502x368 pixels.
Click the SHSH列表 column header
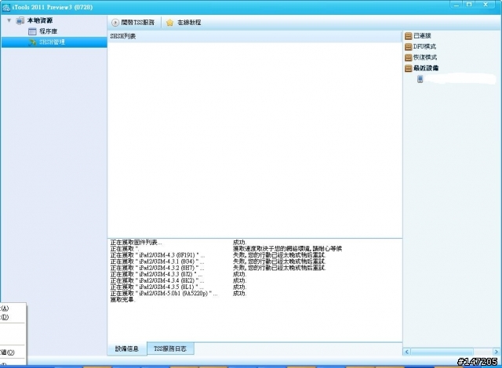pos(254,37)
